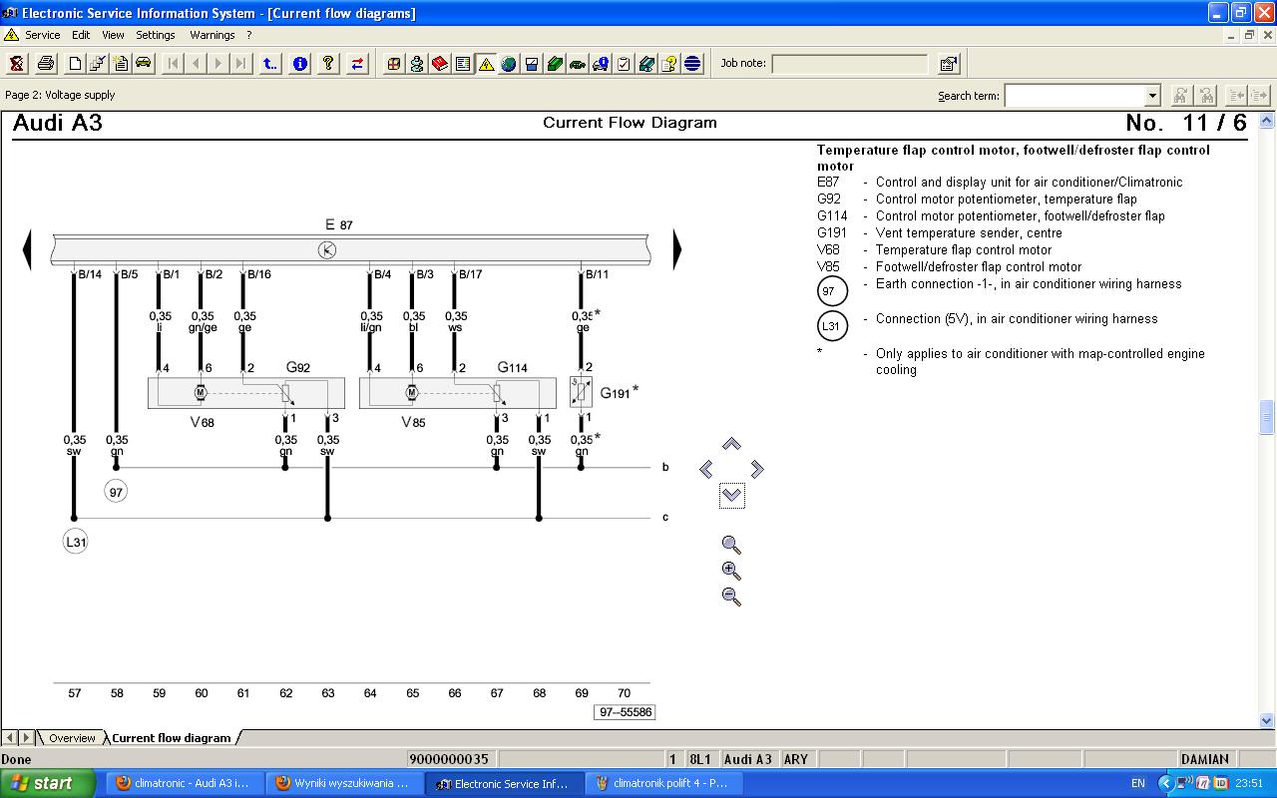Click the exit icon with red X
1277x798 pixels.
coord(17,64)
